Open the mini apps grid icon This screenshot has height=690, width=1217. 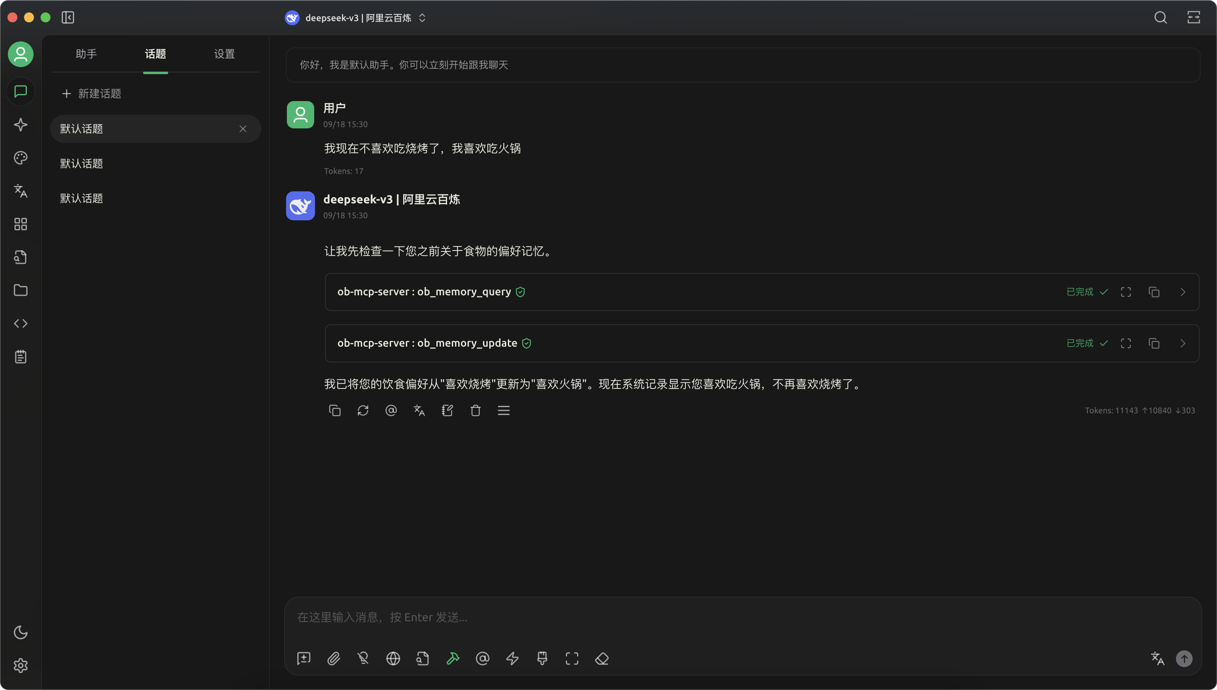[20, 224]
